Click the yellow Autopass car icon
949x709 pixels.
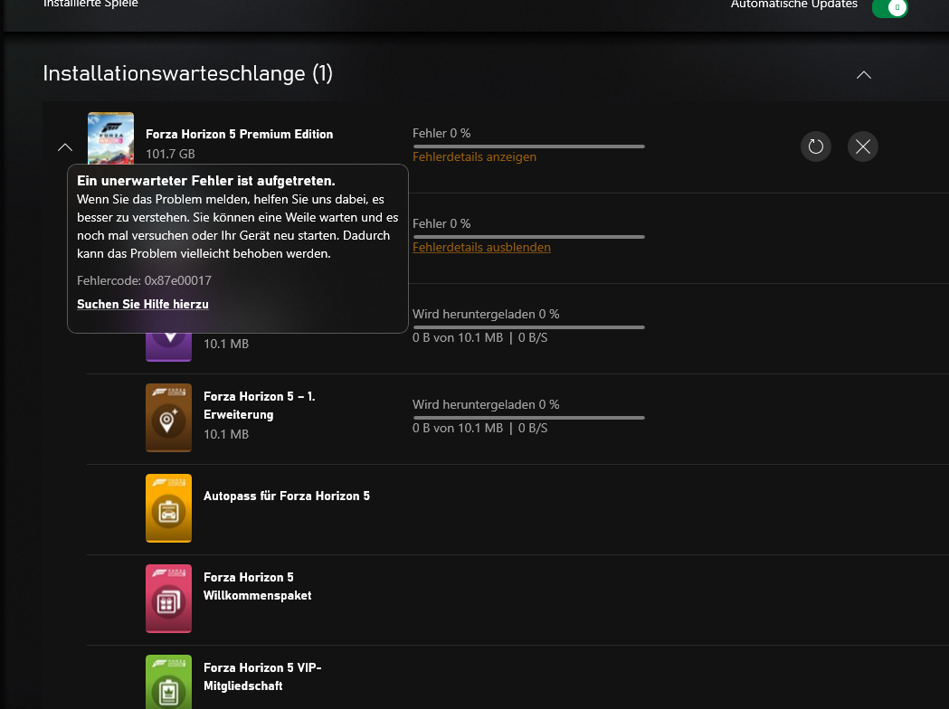[x=168, y=508]
